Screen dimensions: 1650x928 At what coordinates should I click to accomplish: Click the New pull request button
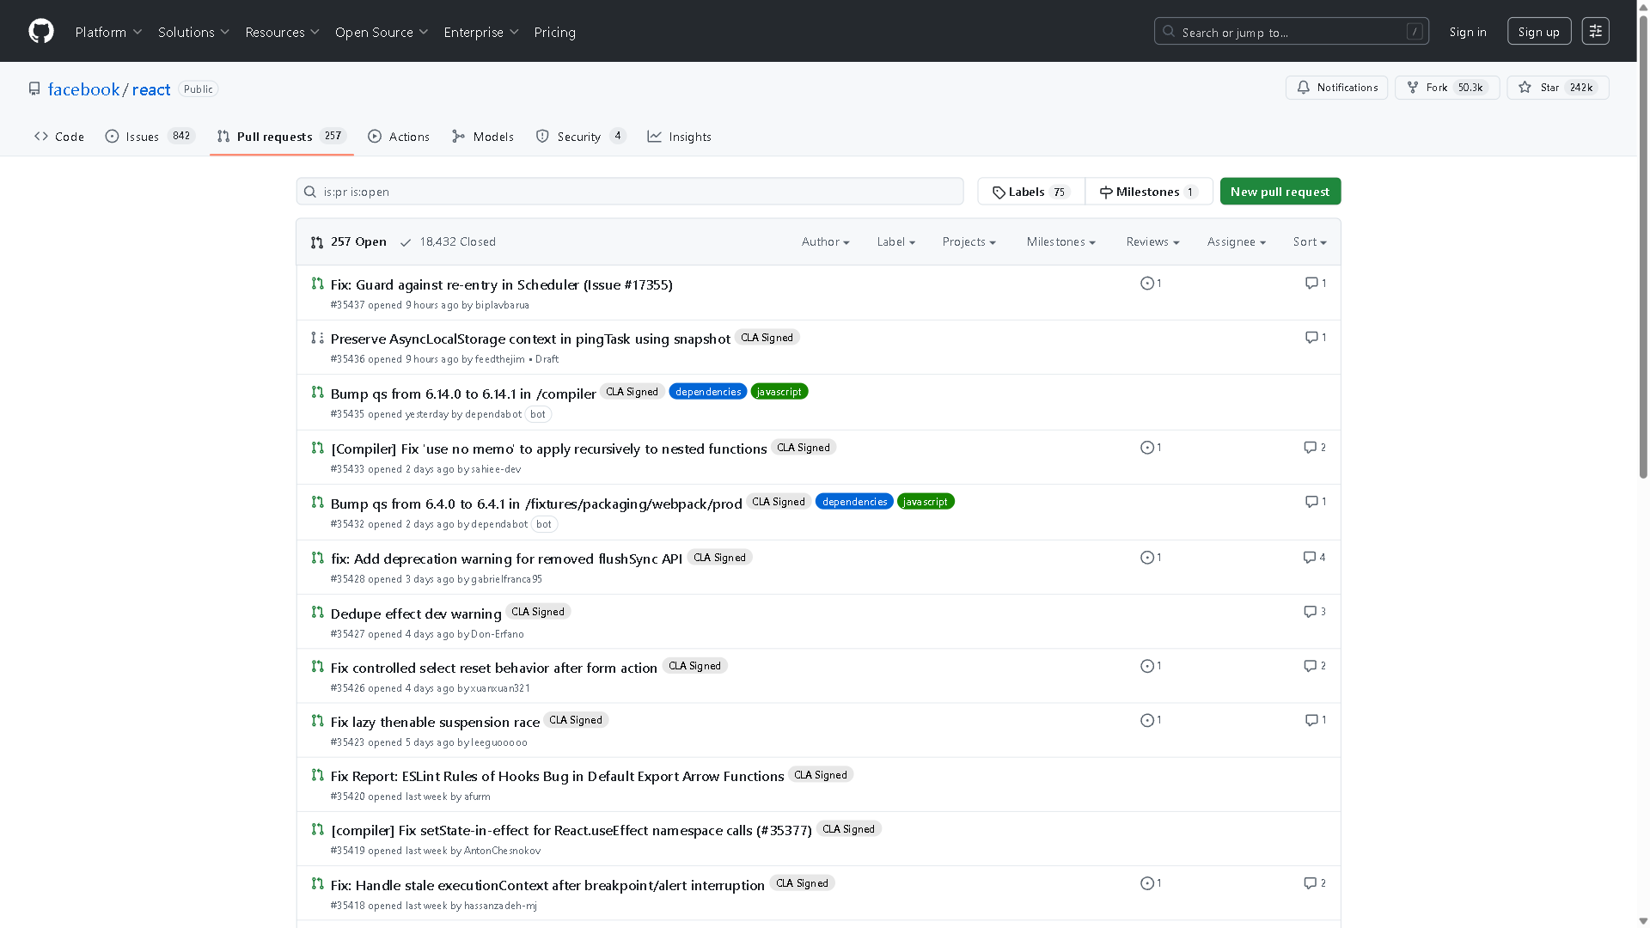tap(1280, 191)
